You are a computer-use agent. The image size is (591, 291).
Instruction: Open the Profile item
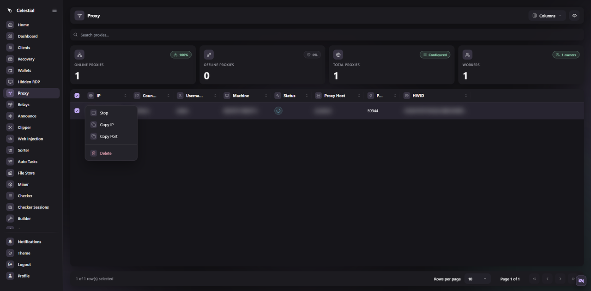click(31, 276)
